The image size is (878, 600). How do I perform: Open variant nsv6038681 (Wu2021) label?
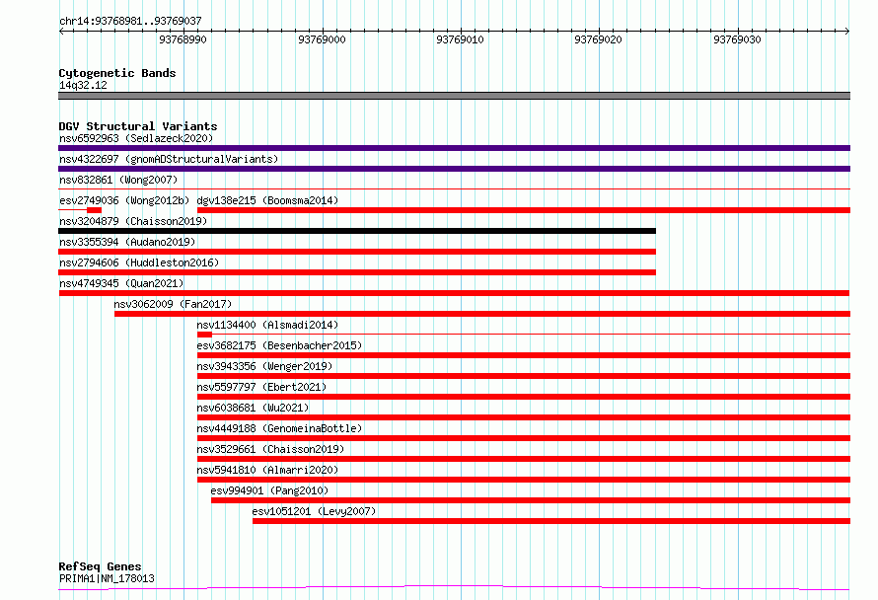tap(253, 408)
